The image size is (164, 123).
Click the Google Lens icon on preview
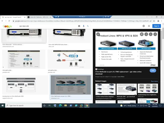coord(142,34)
